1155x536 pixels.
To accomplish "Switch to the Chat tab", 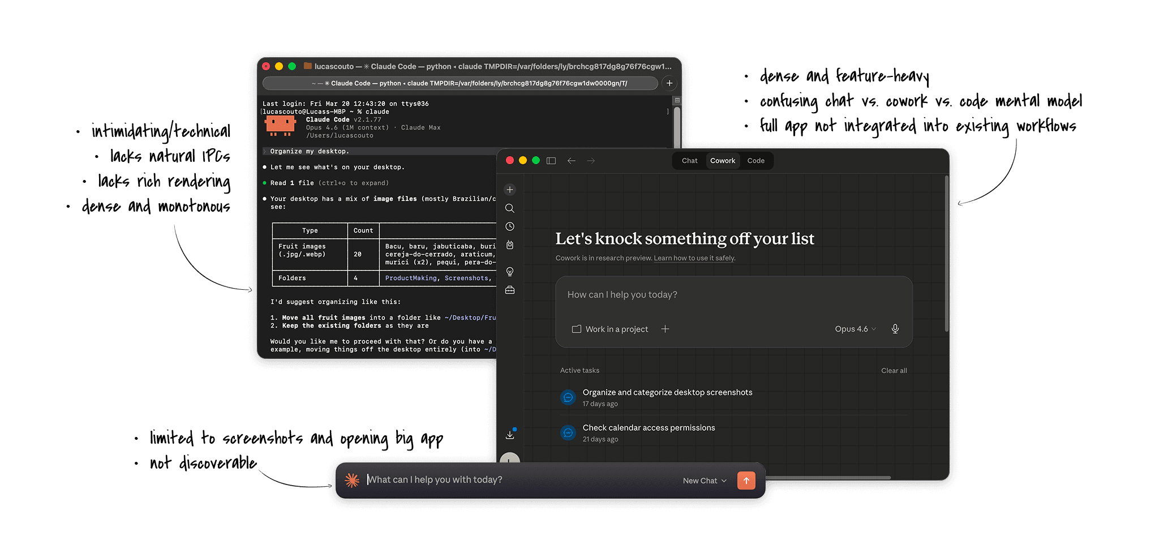I will pos(689,161).
